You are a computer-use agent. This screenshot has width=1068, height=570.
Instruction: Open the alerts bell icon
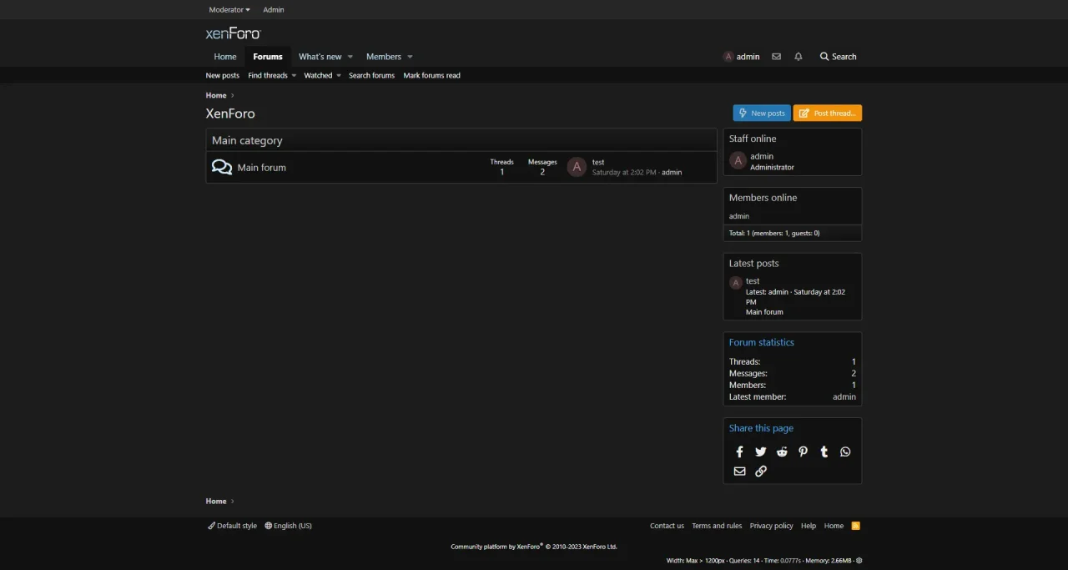coord(798,57)
